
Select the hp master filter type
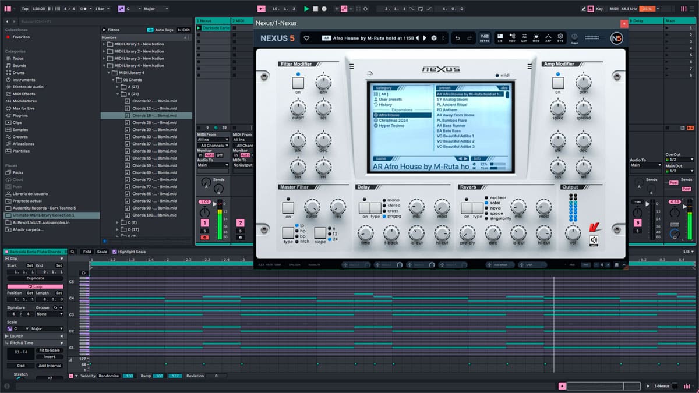pos(301,231)
